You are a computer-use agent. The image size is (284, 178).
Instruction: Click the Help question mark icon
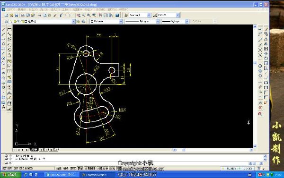[x=117, y=16]
